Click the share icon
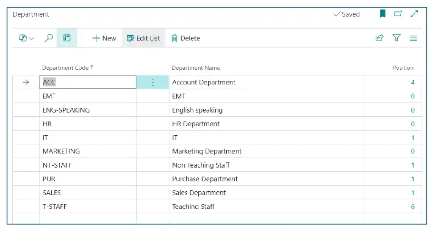Screen dimensions: 433x225 379,38
